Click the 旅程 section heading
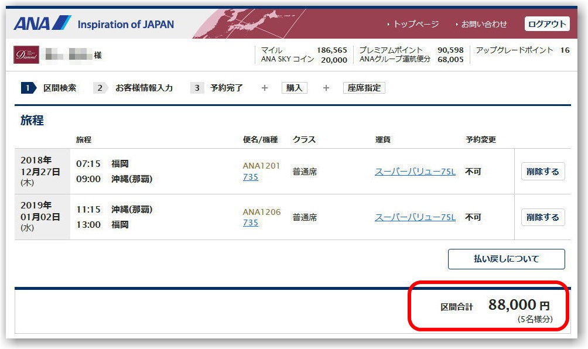588x349 pixels. (32, 120)
